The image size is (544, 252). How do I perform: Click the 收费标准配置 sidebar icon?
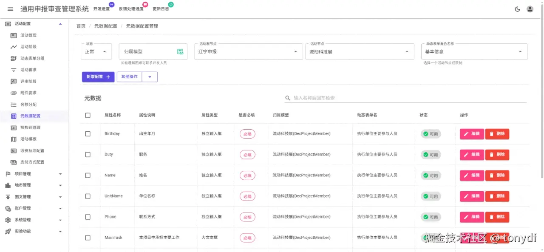point(14,150)
